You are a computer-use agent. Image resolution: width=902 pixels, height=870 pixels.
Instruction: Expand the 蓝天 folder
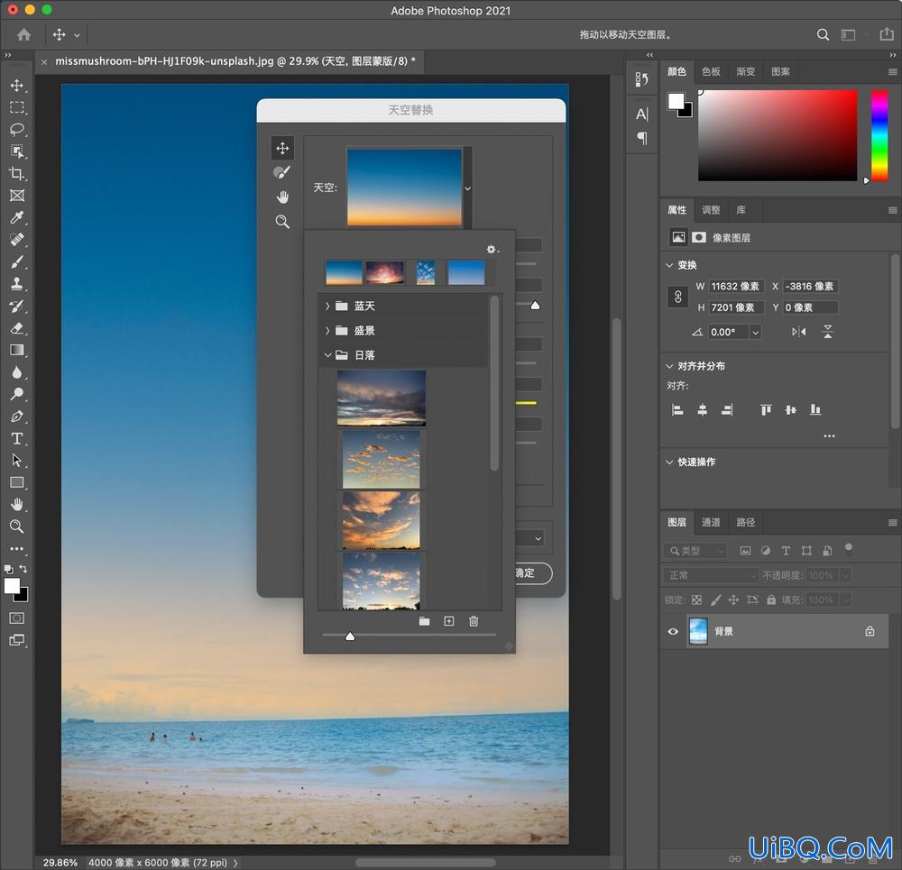point(327,306)
